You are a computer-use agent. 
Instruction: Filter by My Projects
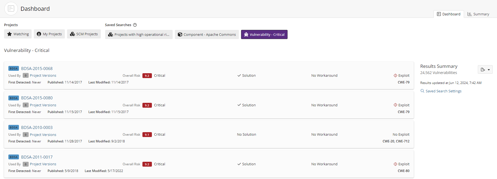(x=49, y=34)
